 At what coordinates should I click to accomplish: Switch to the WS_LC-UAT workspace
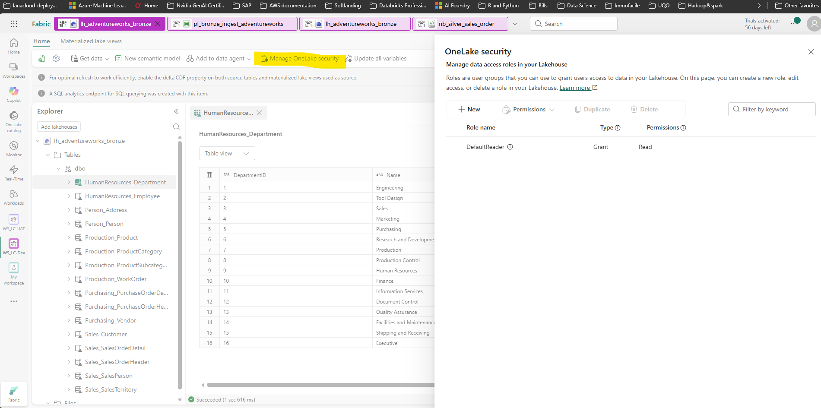14,223
